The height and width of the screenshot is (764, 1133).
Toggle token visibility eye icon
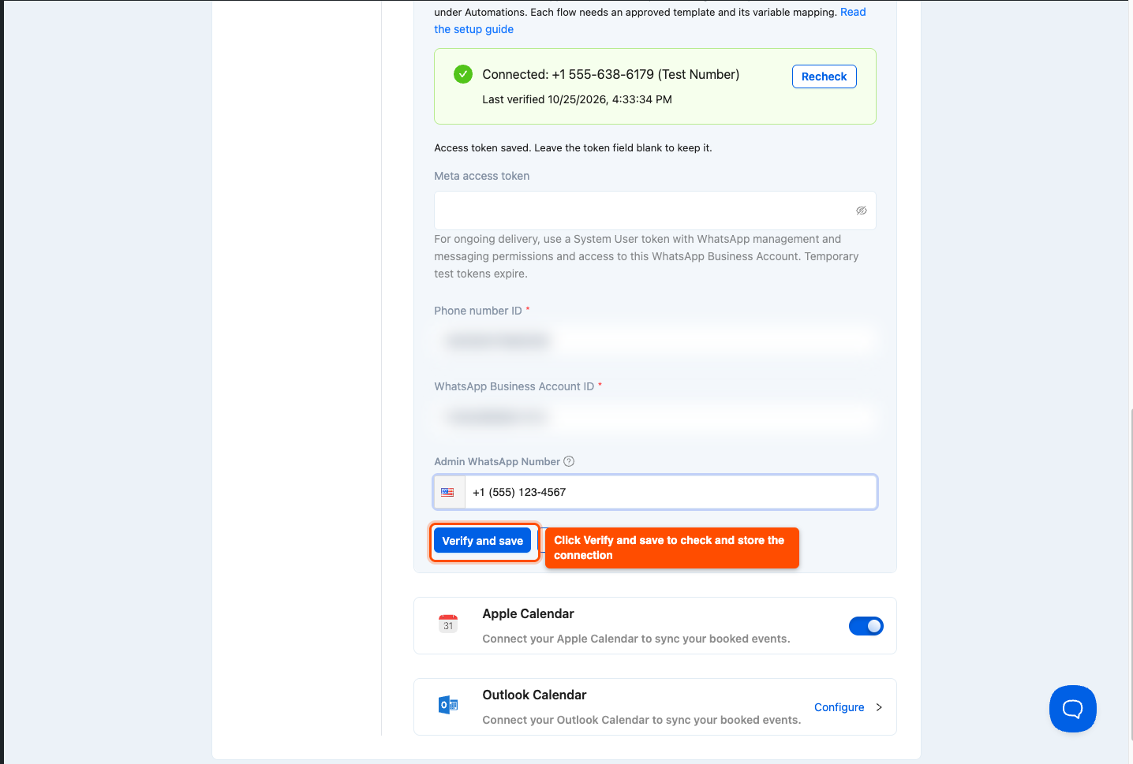(x=862, y=211)
